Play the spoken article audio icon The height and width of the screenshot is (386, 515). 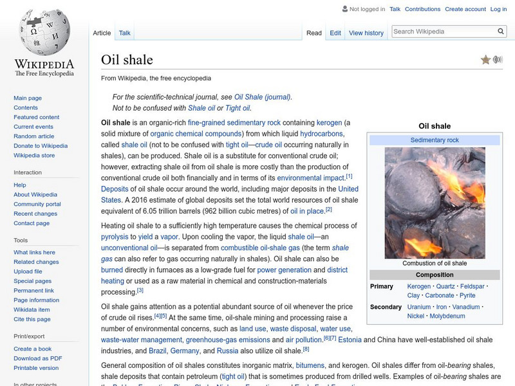point(498,59)
